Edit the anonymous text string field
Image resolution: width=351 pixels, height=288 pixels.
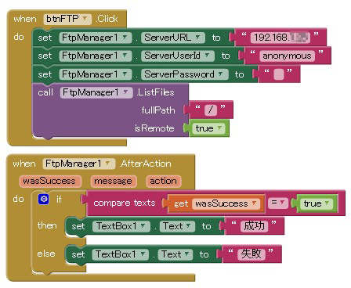pyautogui.click(x=287, y=56)
